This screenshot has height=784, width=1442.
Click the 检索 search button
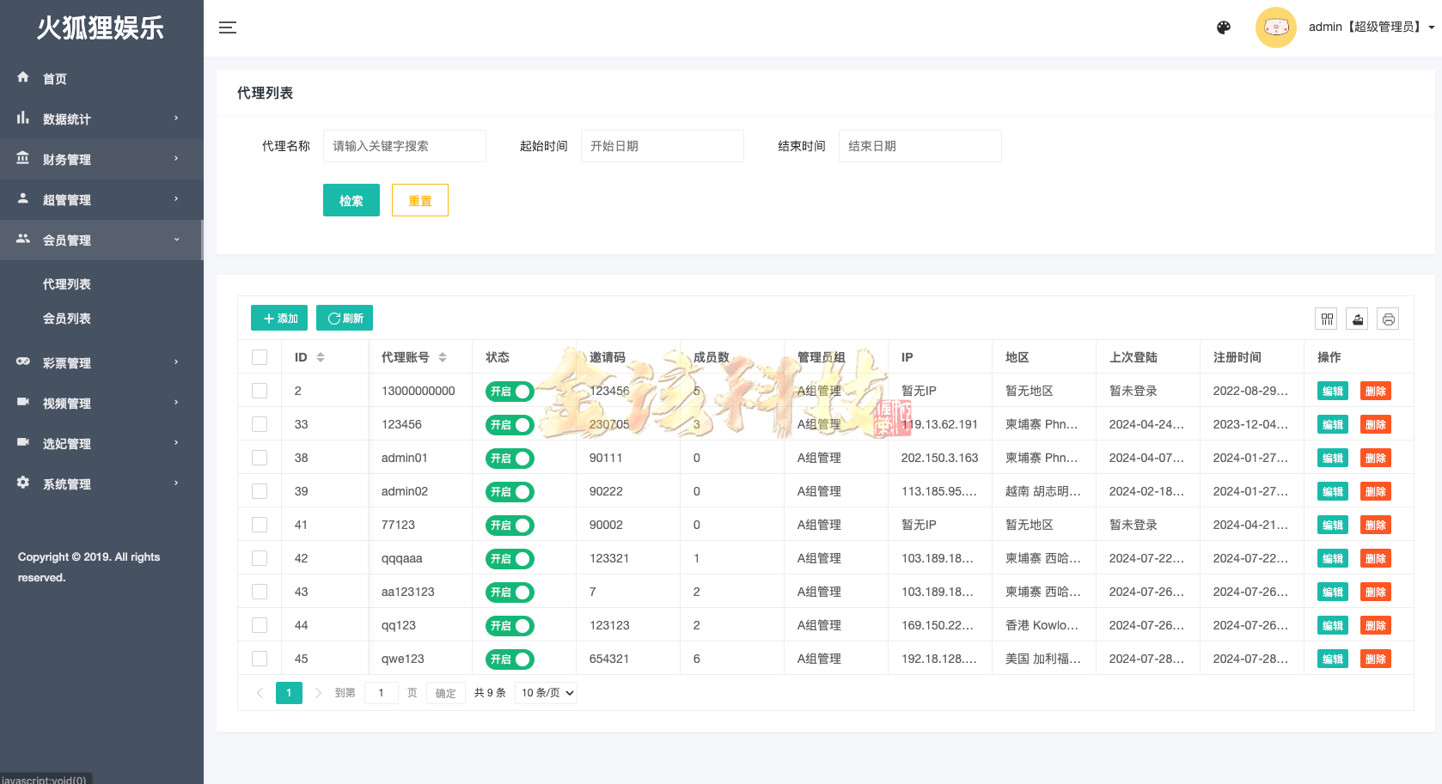click(x=351, y=199)
